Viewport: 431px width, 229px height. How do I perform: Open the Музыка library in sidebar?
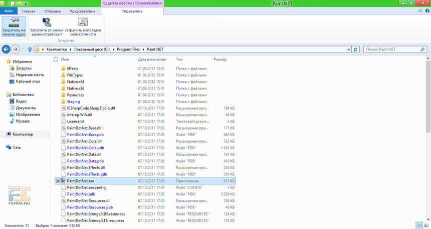coord(23,121)
